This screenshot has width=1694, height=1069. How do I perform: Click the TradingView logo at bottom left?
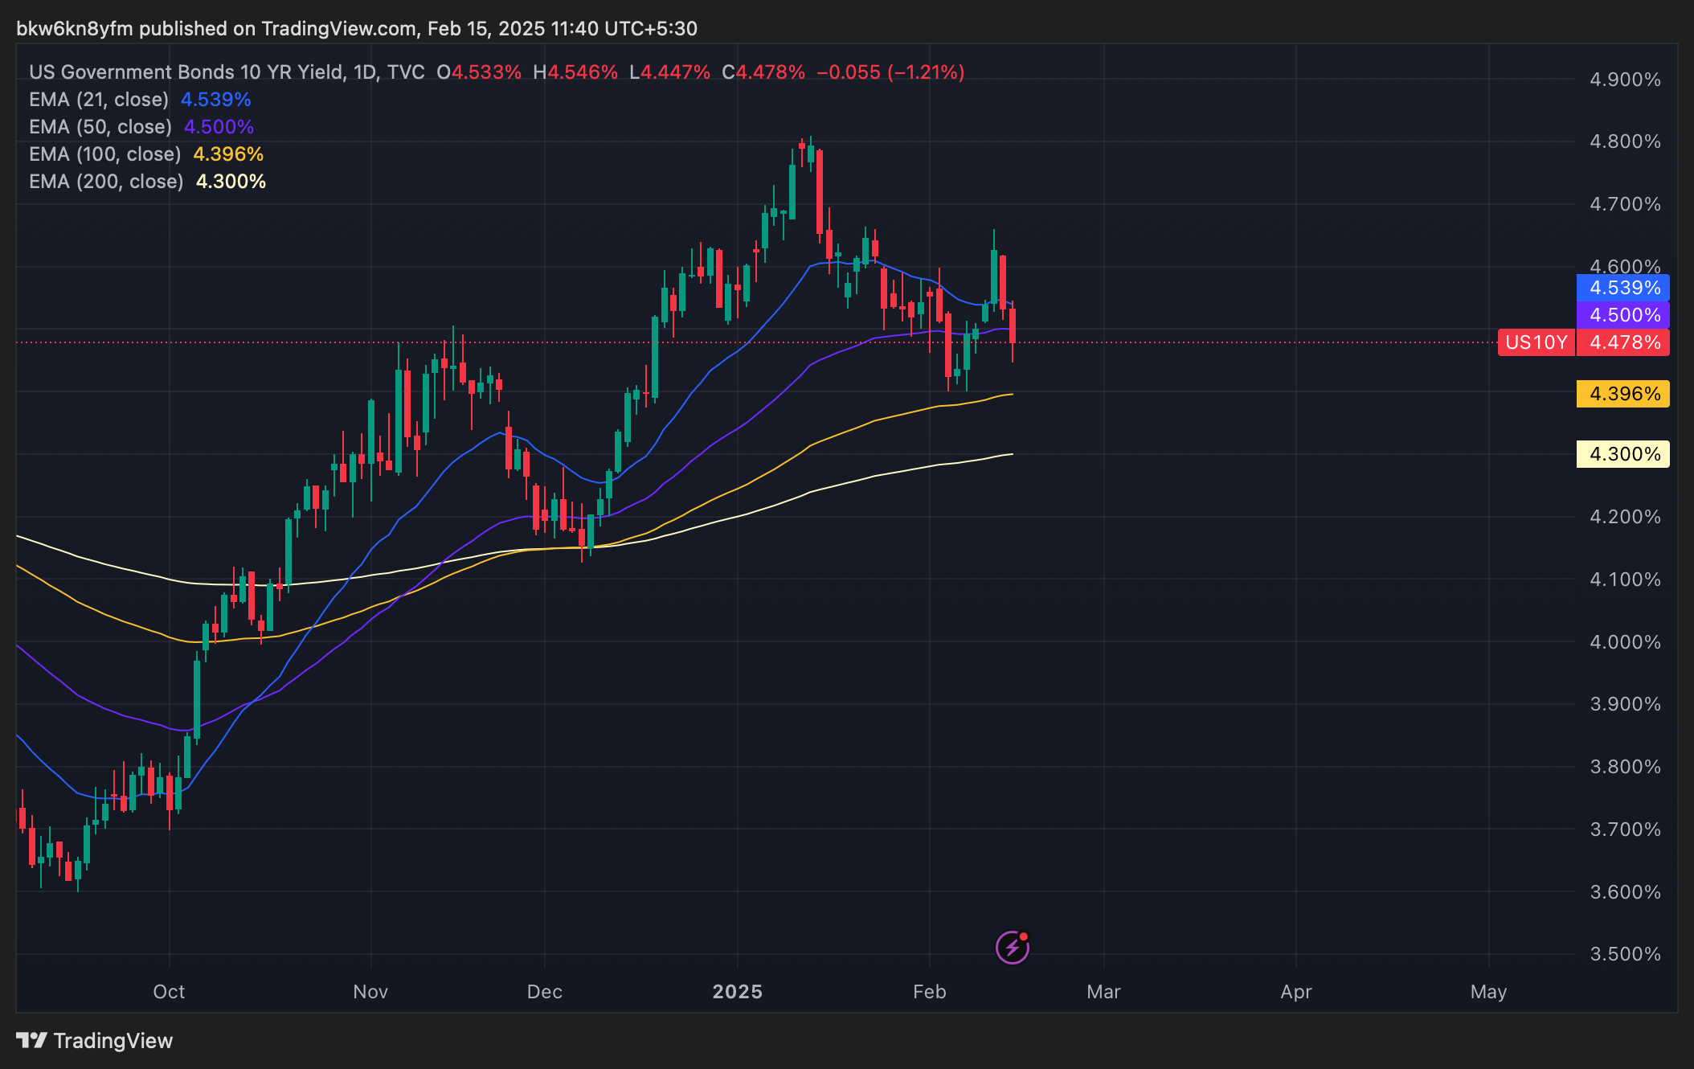tap(94, 1041)
